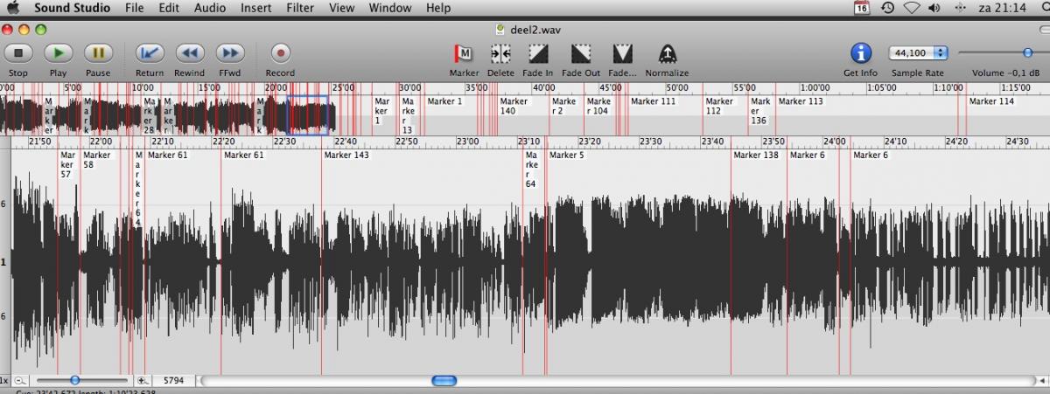The width and height of the screenshot is (1050, 394).
Task: Select Marker 143 in the waveform
Action: click(x=346, y=156)
